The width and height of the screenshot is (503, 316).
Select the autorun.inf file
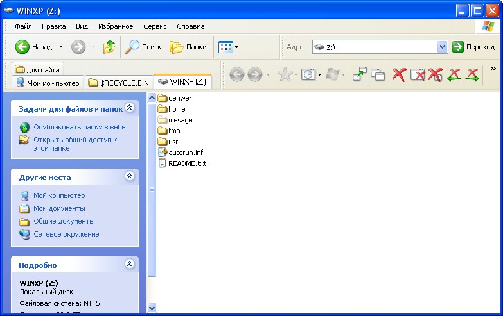coord(181,153)
